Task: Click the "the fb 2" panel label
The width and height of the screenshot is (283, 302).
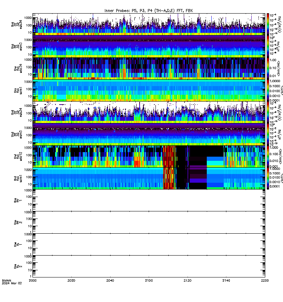Action: (18, 267)
